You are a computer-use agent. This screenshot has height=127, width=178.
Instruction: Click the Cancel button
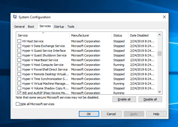pos(111,114)
